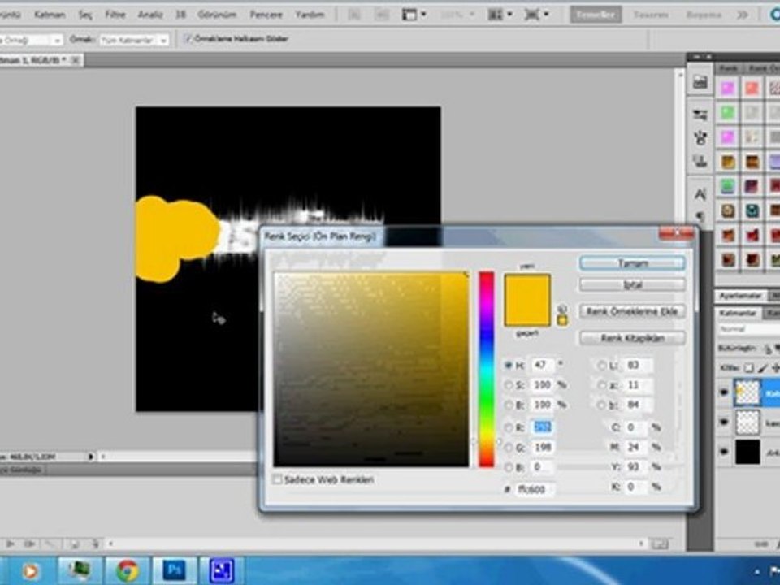The height and width of the screenshot is (585, 780).
Task: Click the histogram panel icon in the dock
Action: click(700, 81)
